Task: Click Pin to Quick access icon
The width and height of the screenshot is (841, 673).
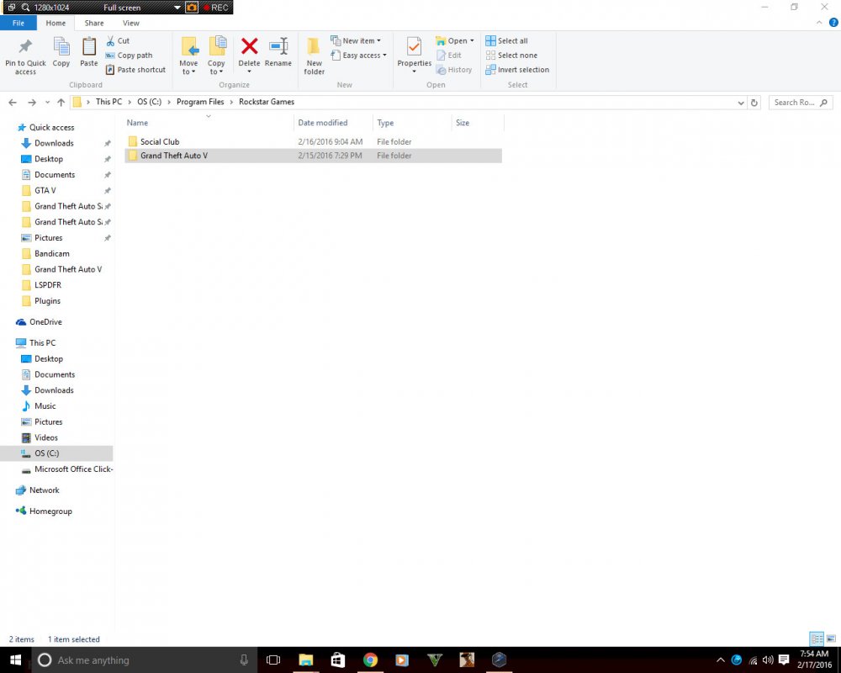Action: click(x=25, y=46)
